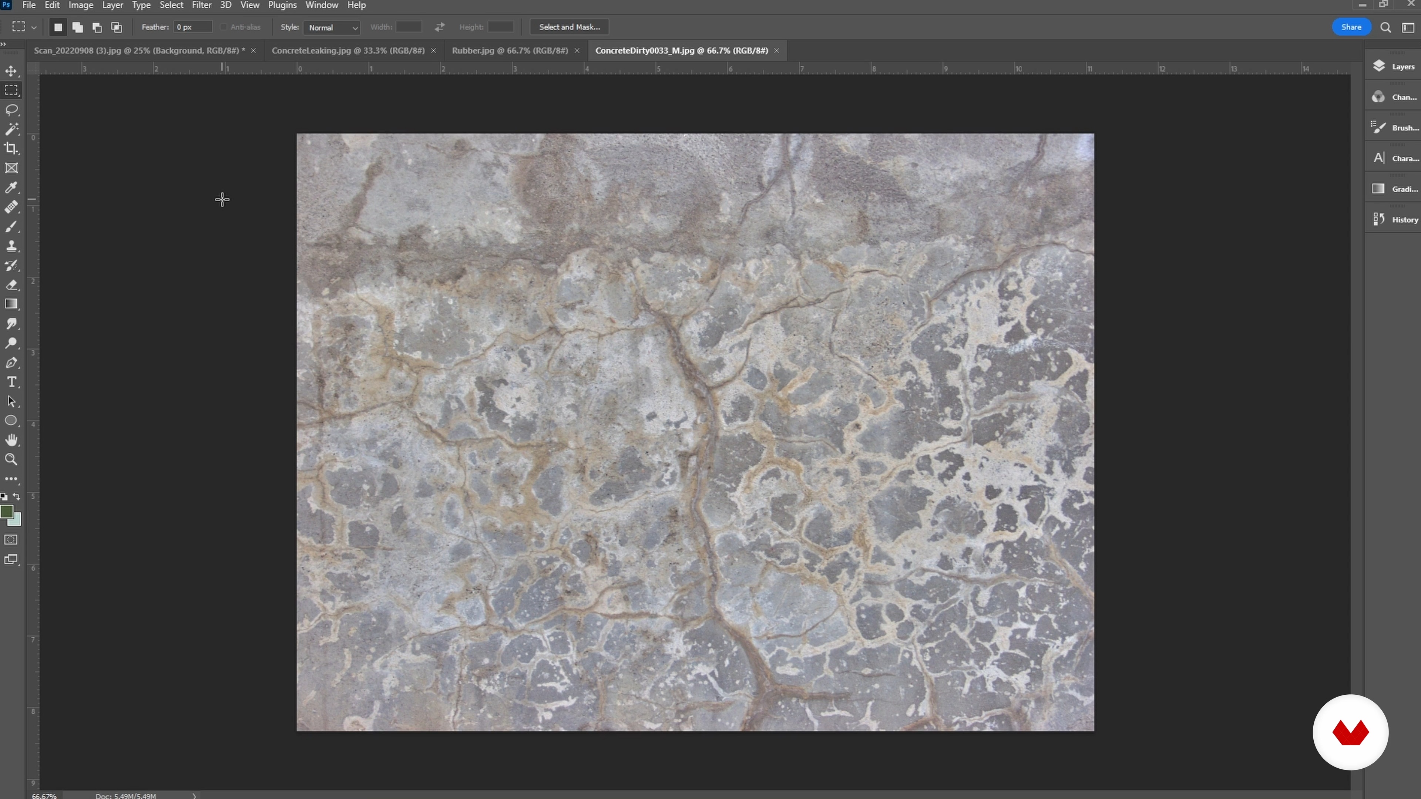1421x799 pixels.
Task: Choose Add to selection mode
Action: (x=78, y=27)
